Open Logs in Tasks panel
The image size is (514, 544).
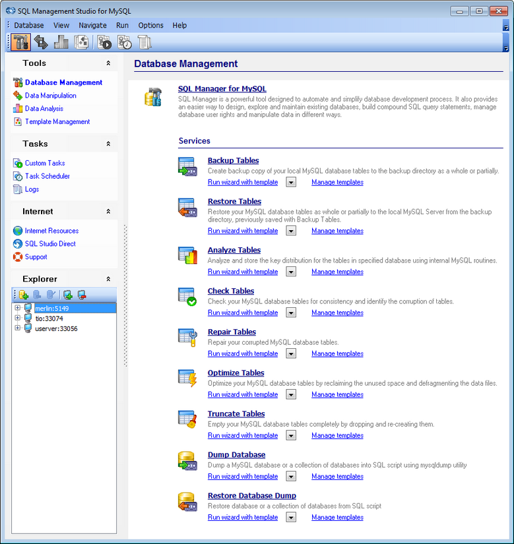tap(32, 189)
